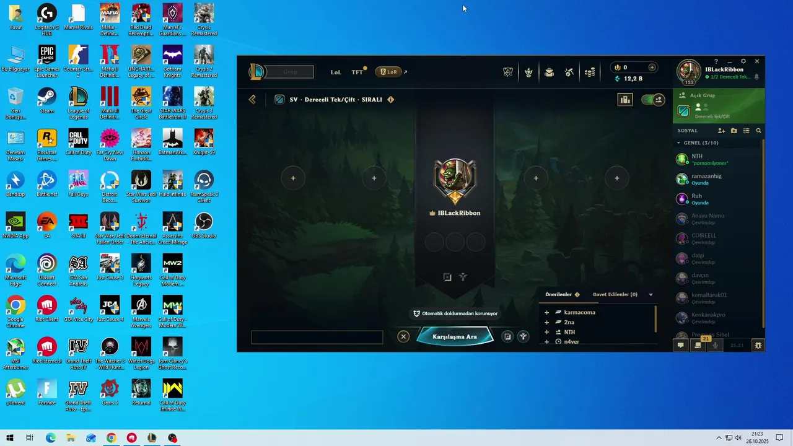Open client settings gear icon
The width and height of the screenshot is (793, 446).
pyautogui.click(x=743, y=61)
